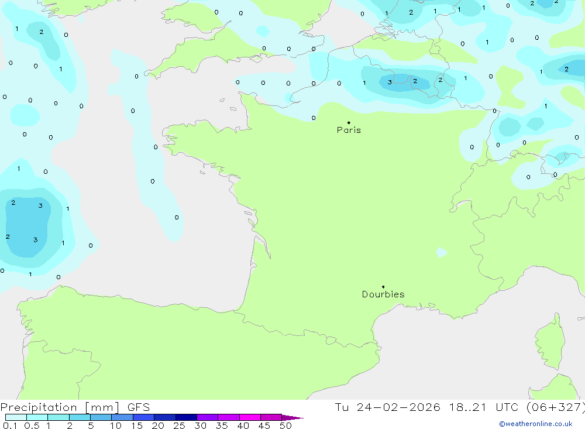
Task: Click the '35' legend scale value
Action: point(222,425)
